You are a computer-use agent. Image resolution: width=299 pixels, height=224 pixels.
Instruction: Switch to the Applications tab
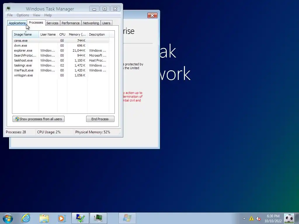[17, 23]
